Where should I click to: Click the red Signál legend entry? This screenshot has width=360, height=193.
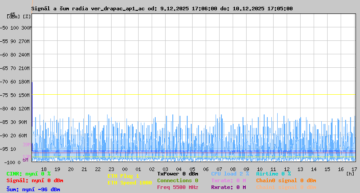[x=35, y=180]
